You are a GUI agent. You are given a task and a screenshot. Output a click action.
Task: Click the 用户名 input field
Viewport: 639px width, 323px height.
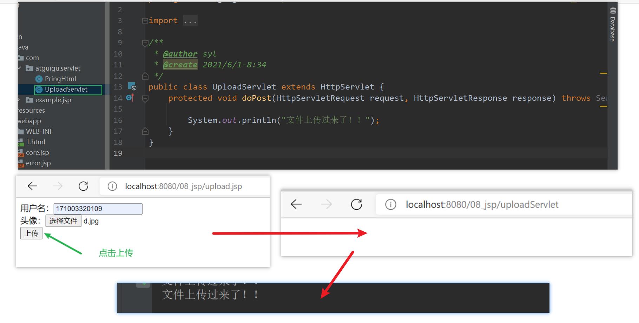pyautogui.click(x=98, y=209)
